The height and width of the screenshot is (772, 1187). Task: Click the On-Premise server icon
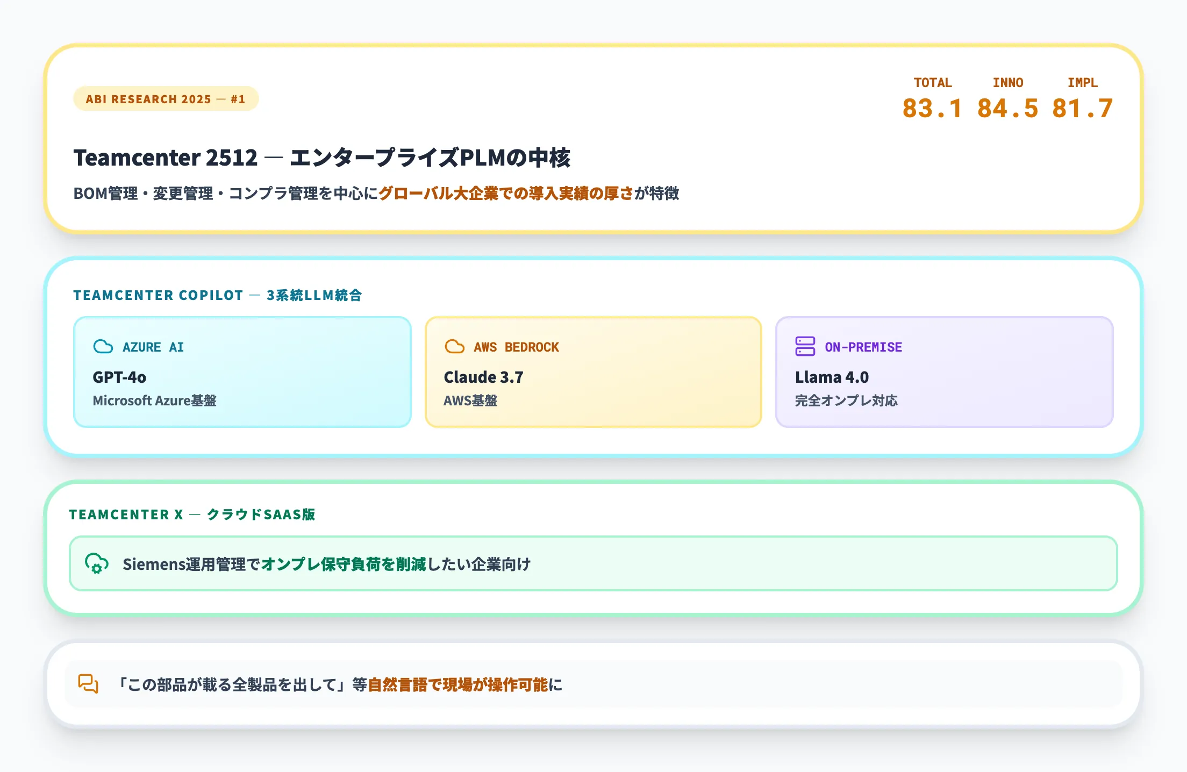(805, 347)
